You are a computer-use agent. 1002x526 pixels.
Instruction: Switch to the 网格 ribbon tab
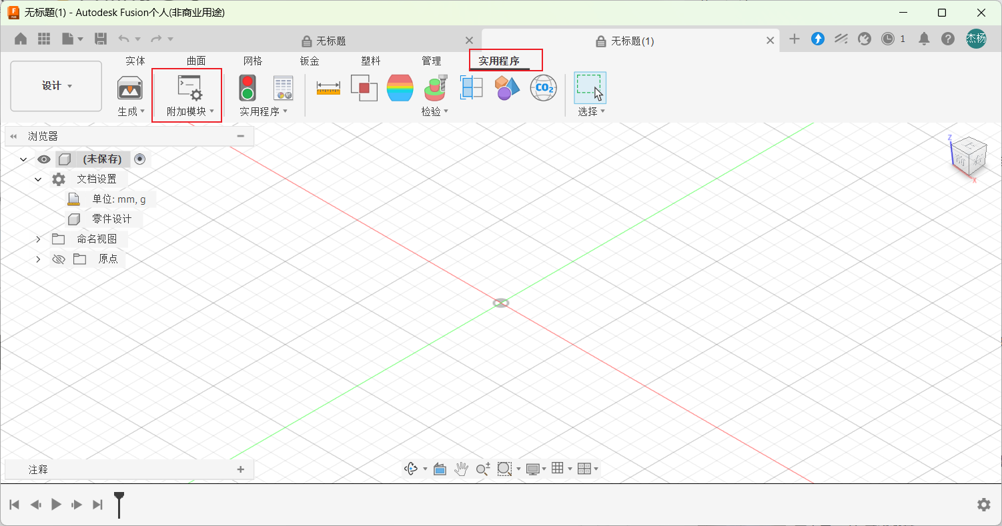coord(253,61)
